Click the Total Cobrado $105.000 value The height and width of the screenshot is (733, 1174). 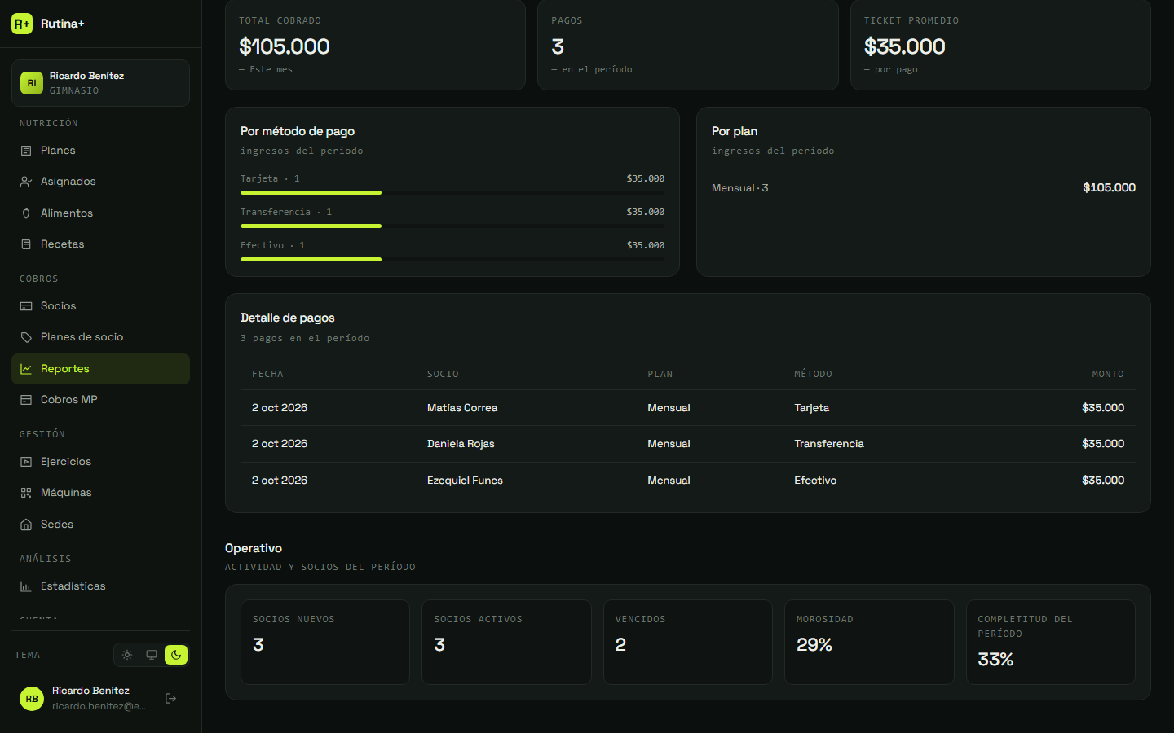[285, 46]
